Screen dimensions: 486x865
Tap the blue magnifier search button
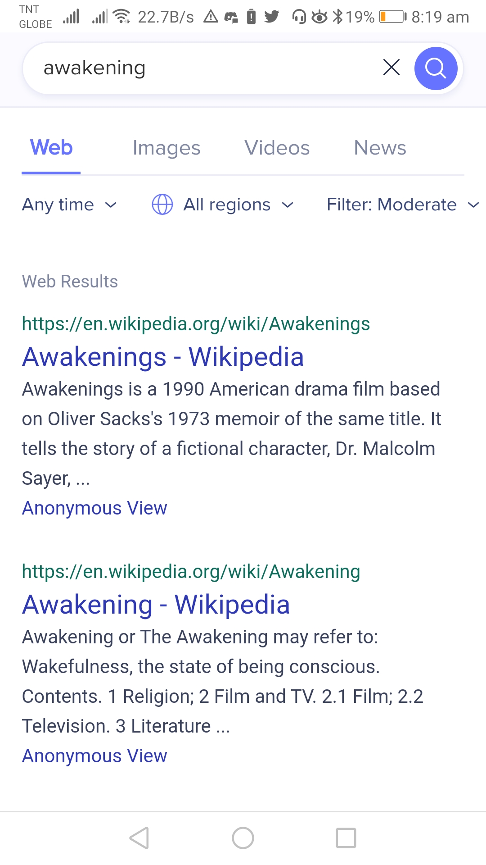pyautogui.click(x=436, y=68)
